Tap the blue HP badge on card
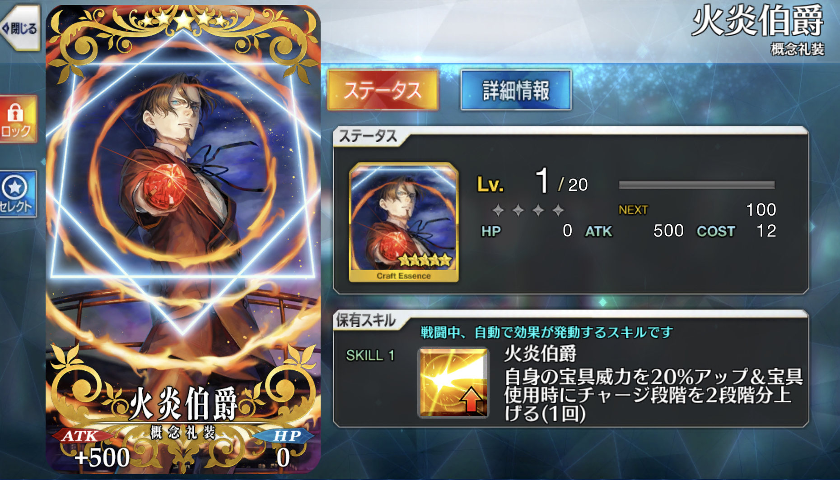The height and width of the screenshot is (480, 840). coord(285,436)
